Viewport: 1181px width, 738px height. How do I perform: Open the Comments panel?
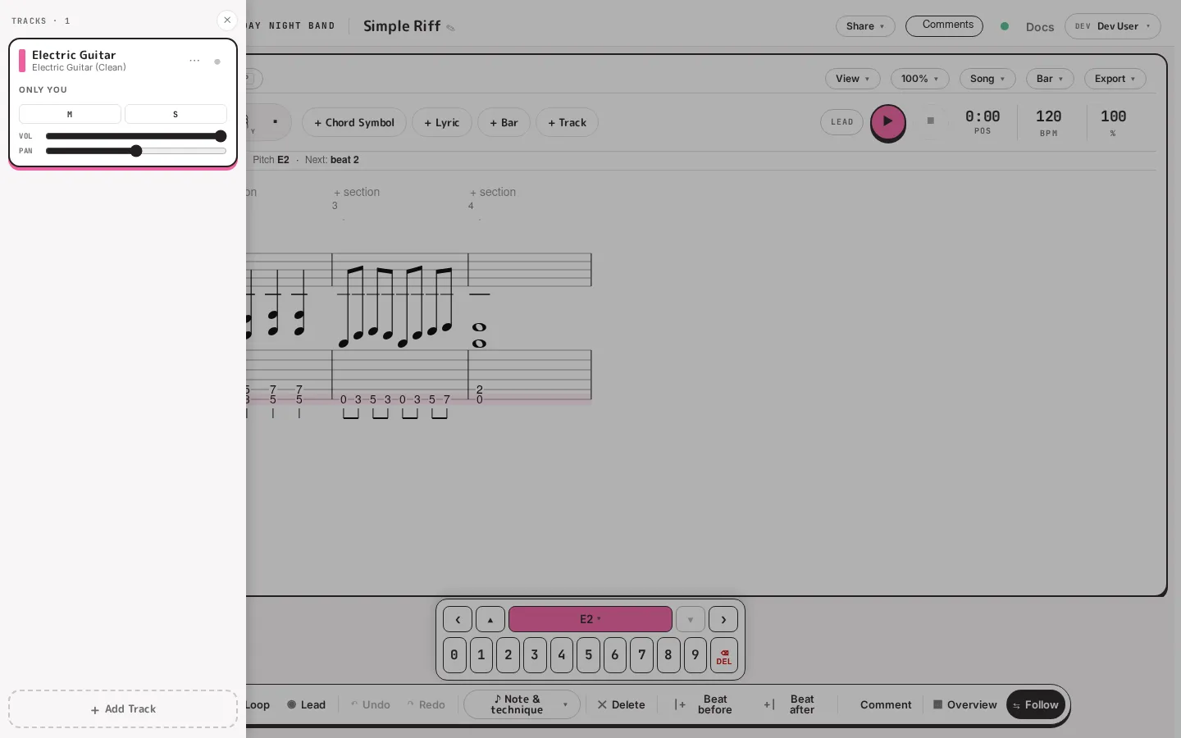[x=944, y=25]
